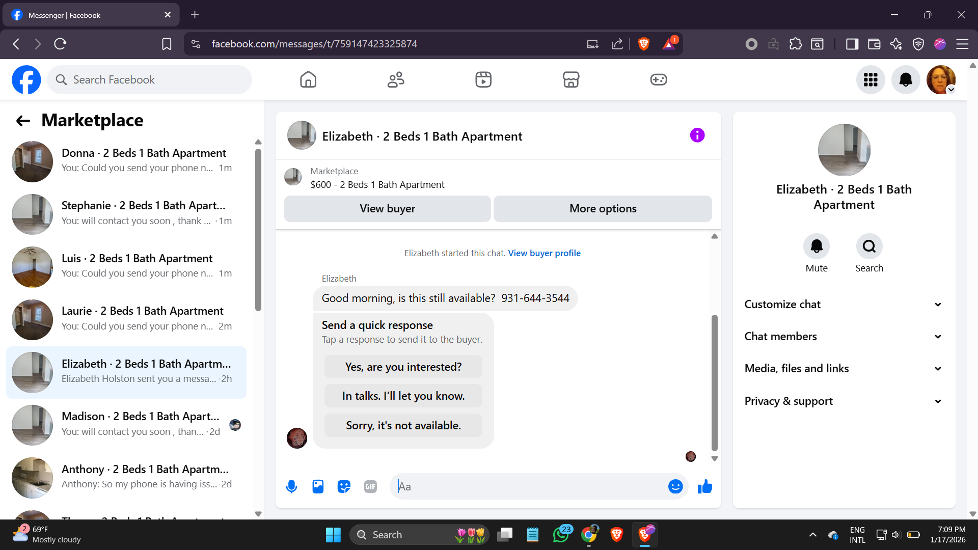Click the View buyer button
The height and width of the screenshot is (550, 978).
point(387,208)
